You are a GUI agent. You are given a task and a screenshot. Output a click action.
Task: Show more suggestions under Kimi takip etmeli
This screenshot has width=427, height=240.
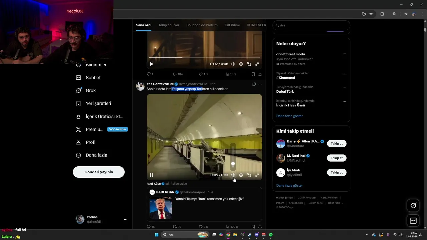point(290,185)
